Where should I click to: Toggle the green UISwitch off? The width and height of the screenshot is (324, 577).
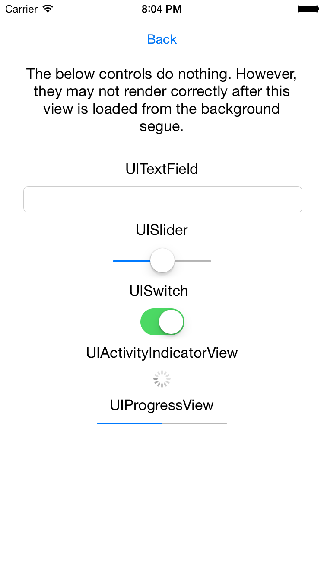click(162, 322)
